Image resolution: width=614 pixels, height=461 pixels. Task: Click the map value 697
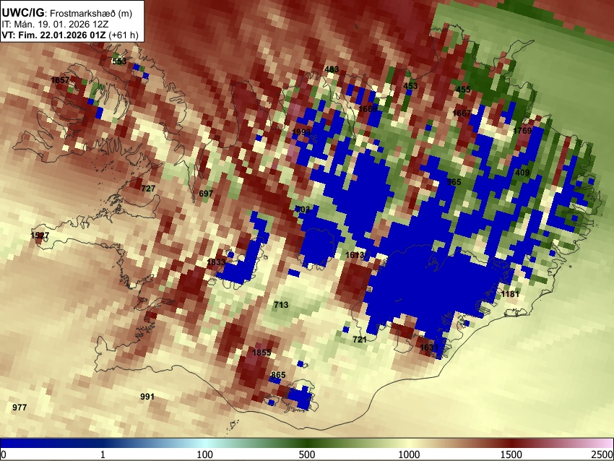click(x=206, y=194)
